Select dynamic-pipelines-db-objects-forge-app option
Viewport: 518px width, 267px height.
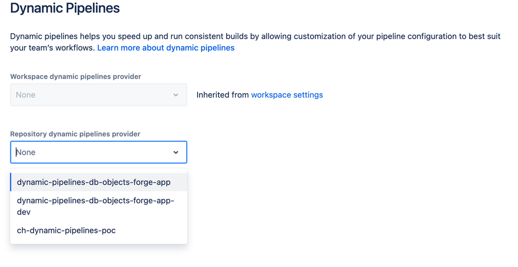pos(99,182)
